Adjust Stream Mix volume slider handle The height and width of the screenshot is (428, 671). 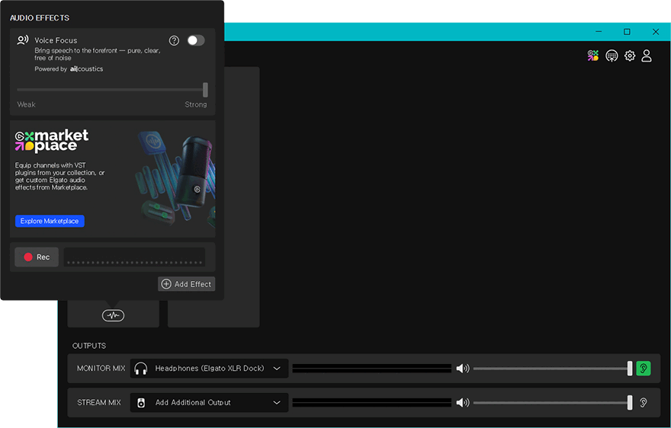point(630,402)
